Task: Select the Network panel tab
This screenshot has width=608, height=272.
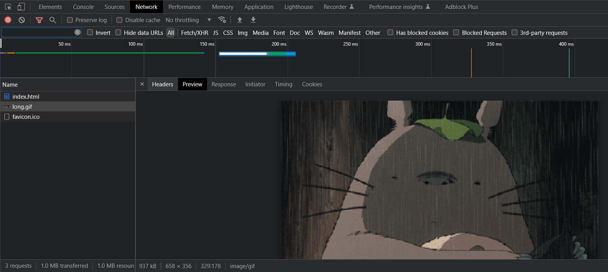Action: [146, 7]
